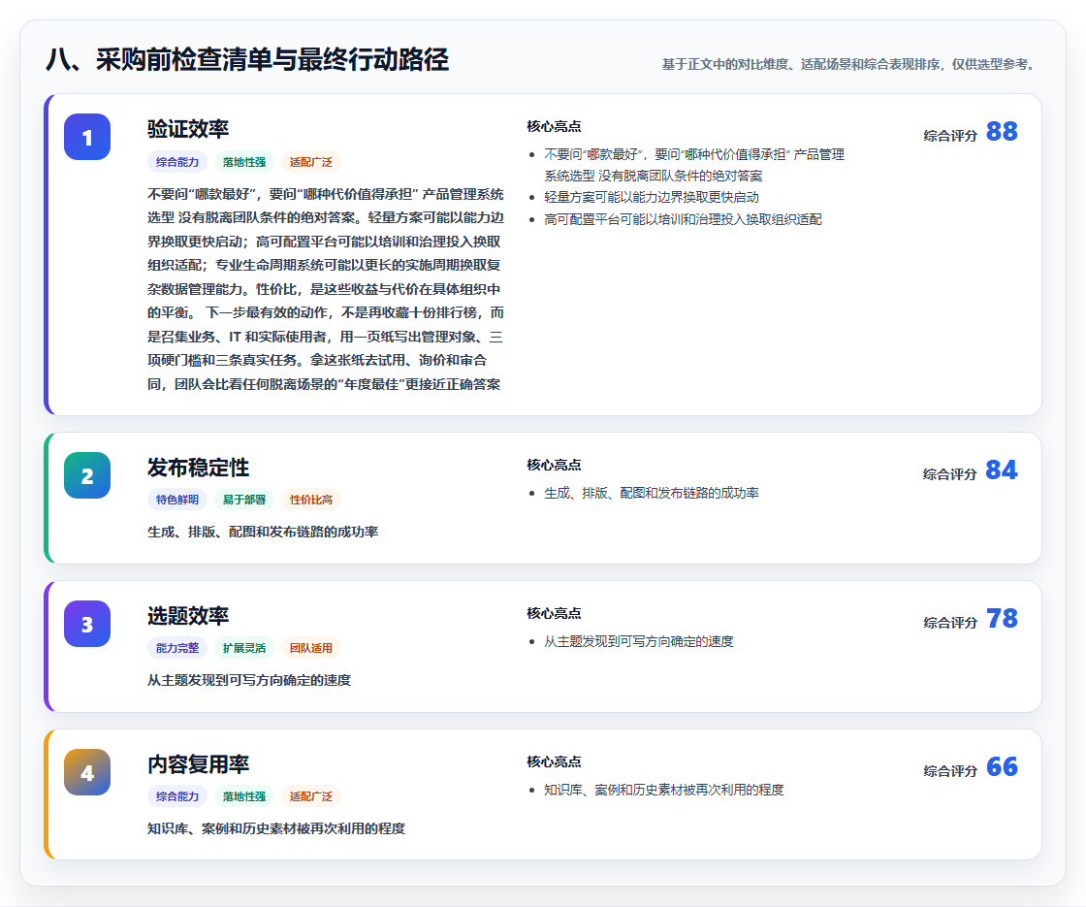
Task: Select 落地性强 tag in 验证效率 card
Action: (244, 162)
